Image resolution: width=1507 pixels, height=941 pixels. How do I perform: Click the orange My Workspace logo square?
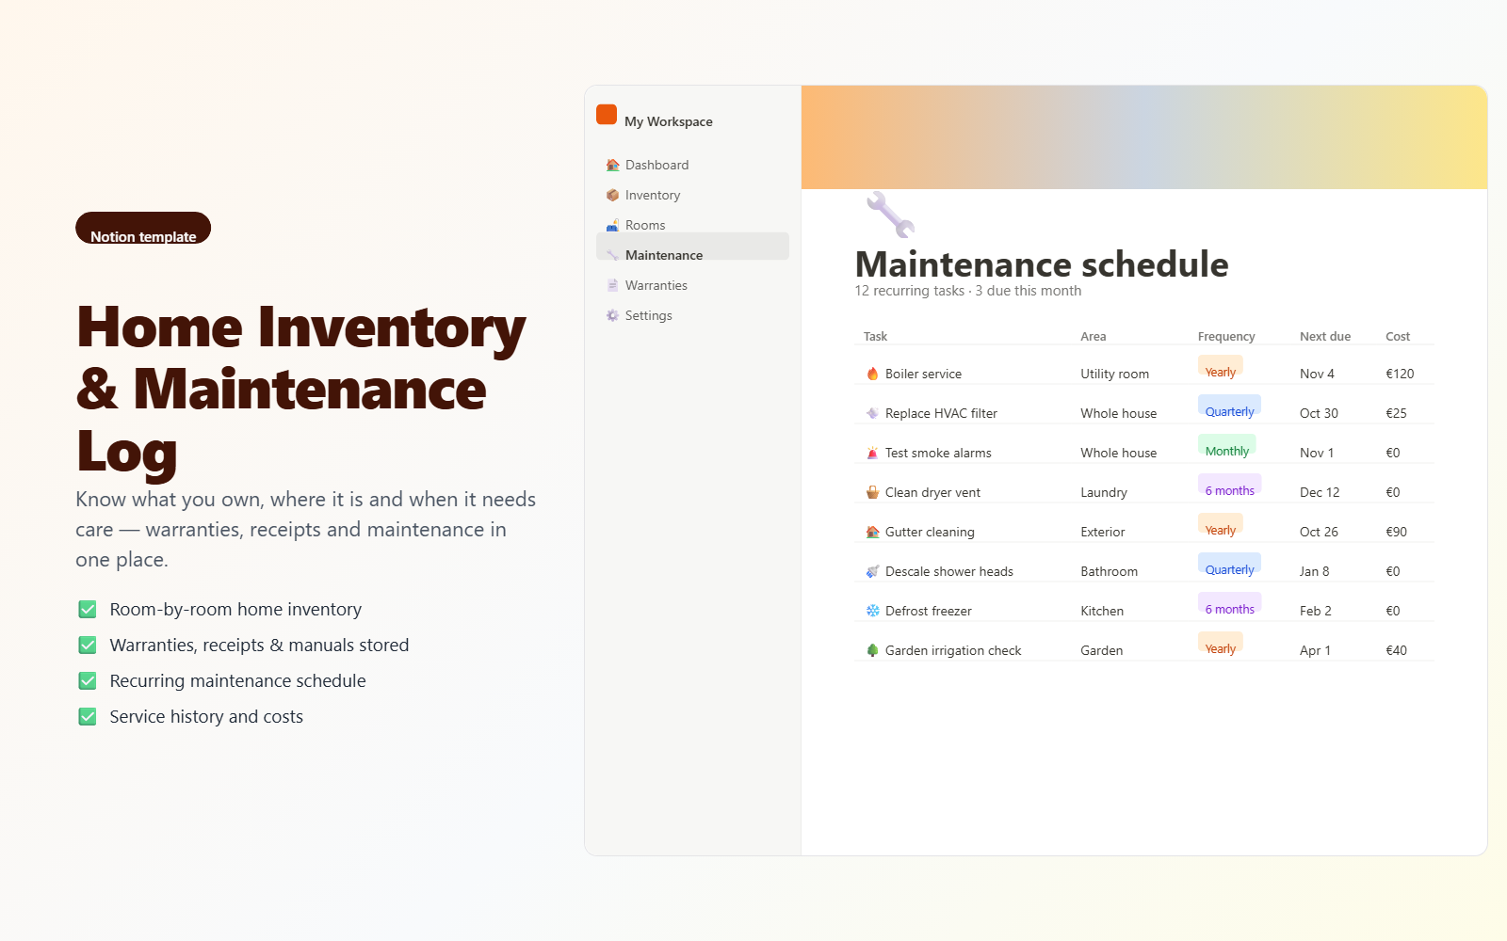tap(607, 115)
